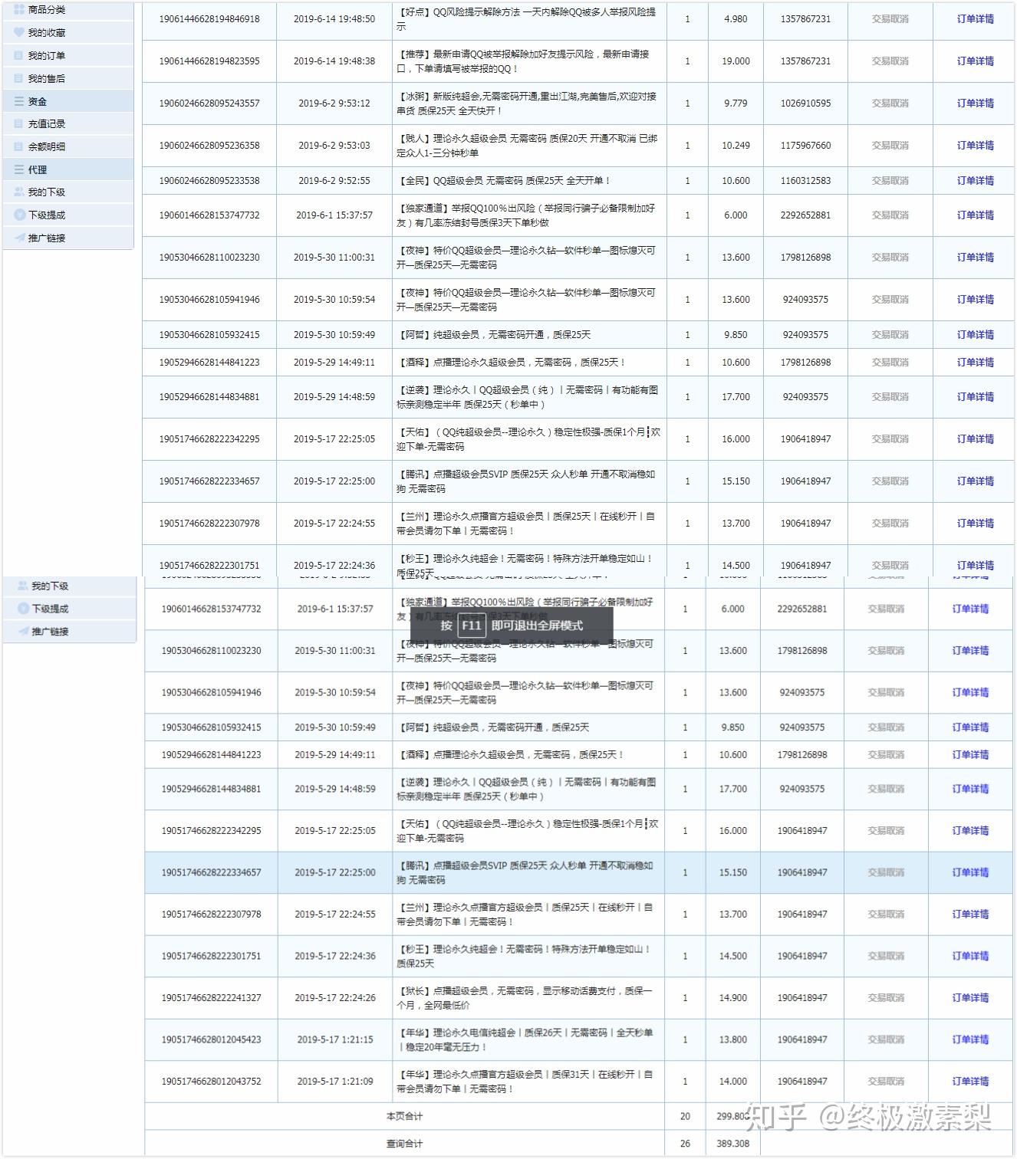
Task: Click price 9.779 in the table
Action: click(736, 103)
